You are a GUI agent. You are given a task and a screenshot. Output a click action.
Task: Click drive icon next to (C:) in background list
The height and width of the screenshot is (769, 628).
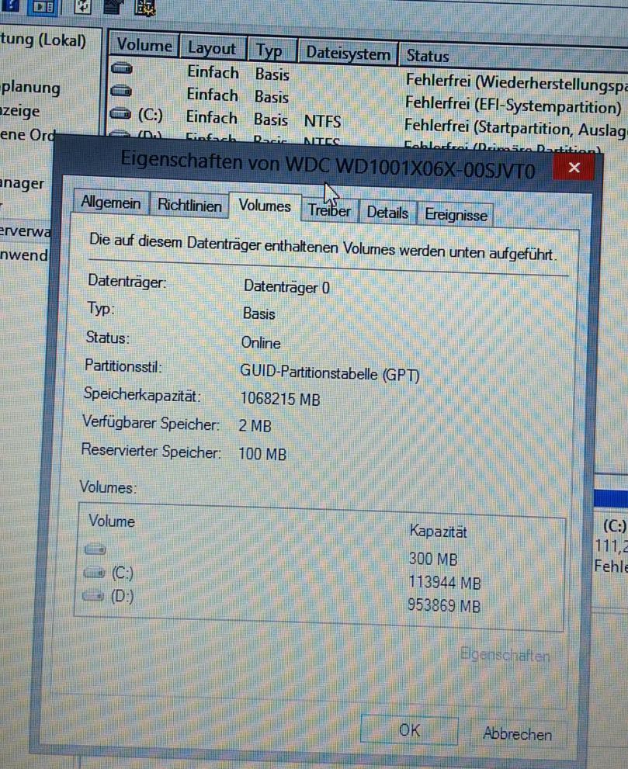tap(120, 114)
